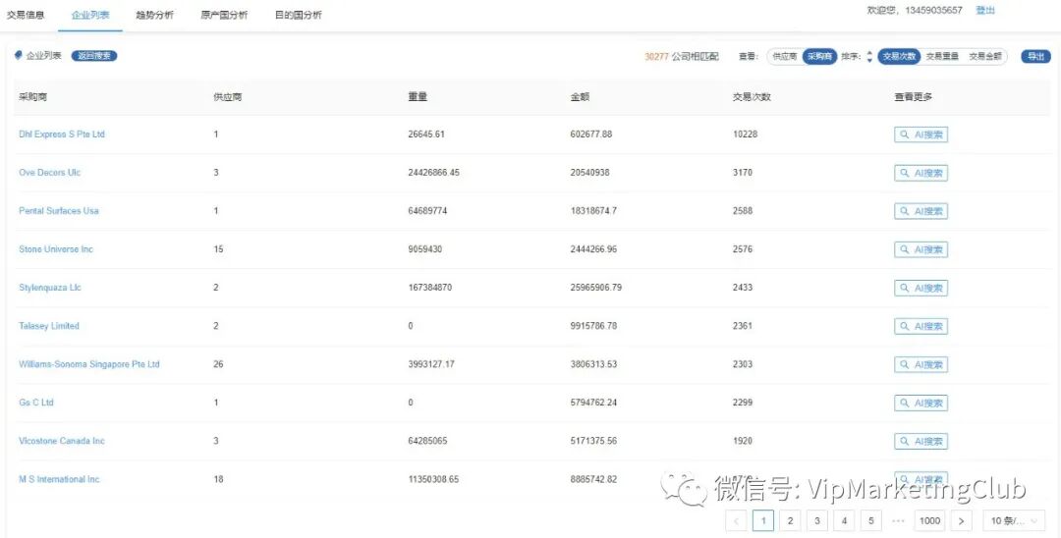Image resolution: width=1061 pixels, height=538 pixels.
Task: Click AI搜索 for Stylenquaza Llc
Action: [921, 288]
